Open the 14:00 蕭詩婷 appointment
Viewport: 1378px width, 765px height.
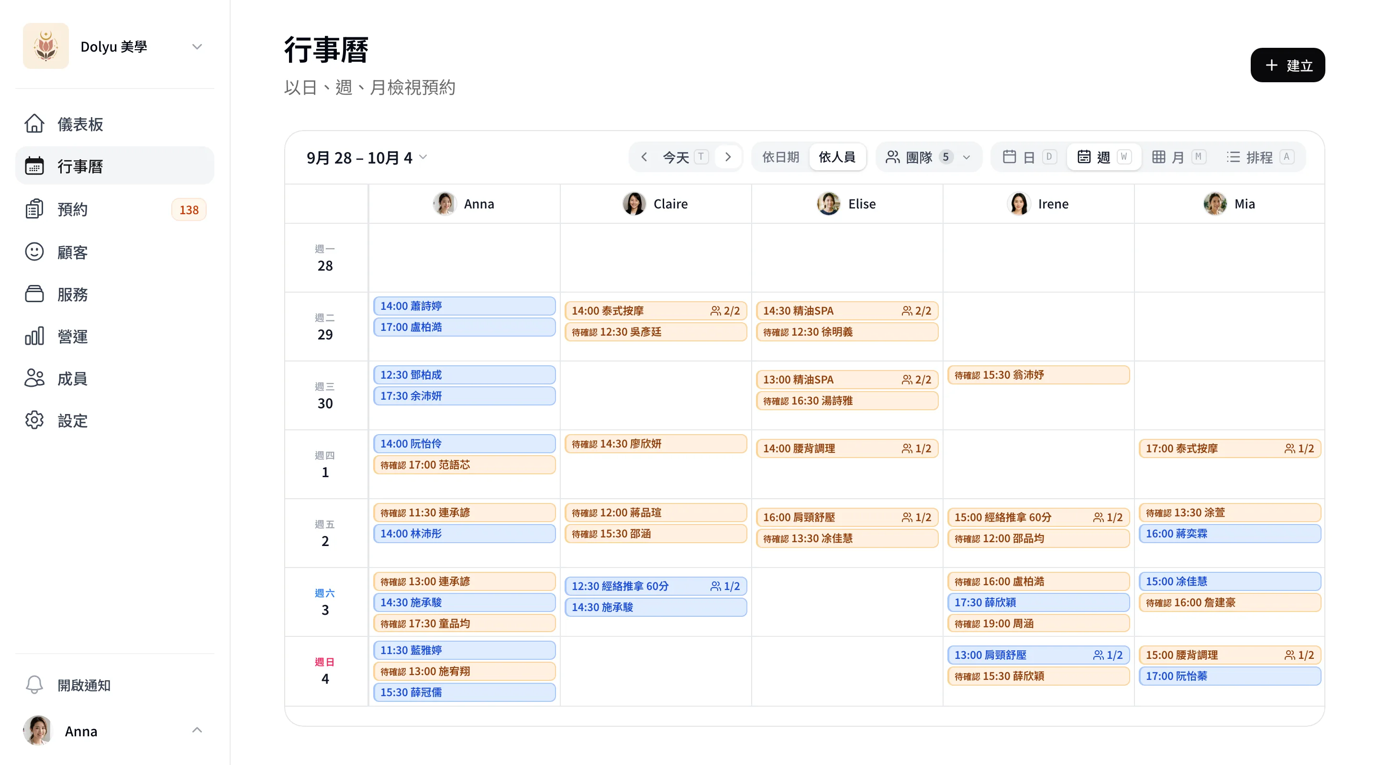click(x=464, y=306)
